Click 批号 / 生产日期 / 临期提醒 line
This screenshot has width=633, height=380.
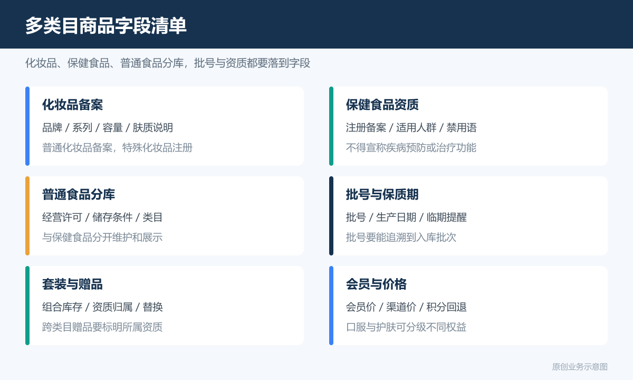click(x=406, y=217)
